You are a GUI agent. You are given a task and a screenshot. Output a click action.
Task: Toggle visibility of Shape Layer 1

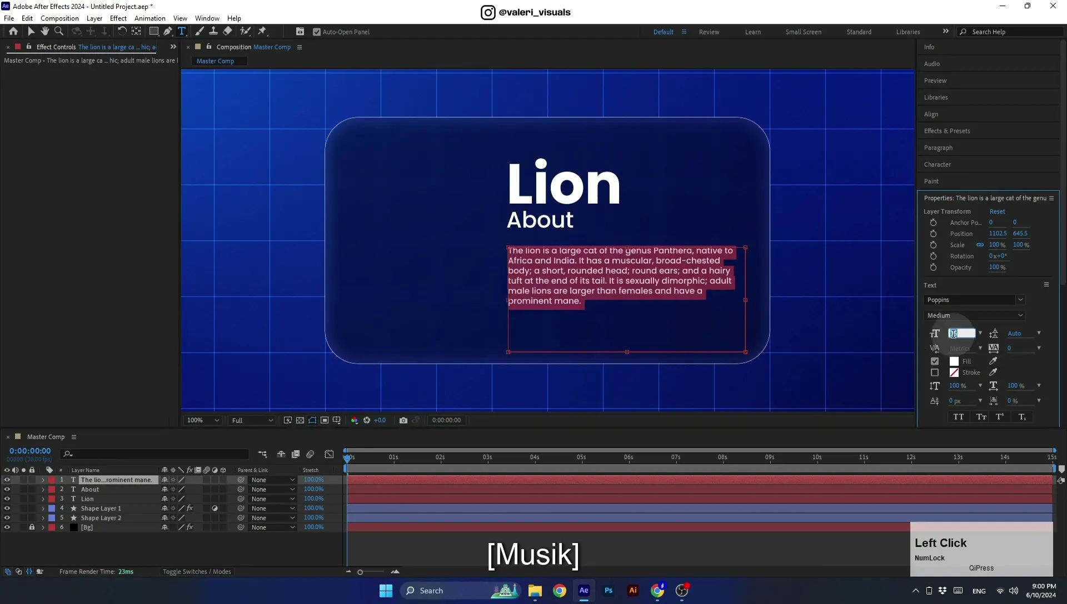(x=7, y=509)
